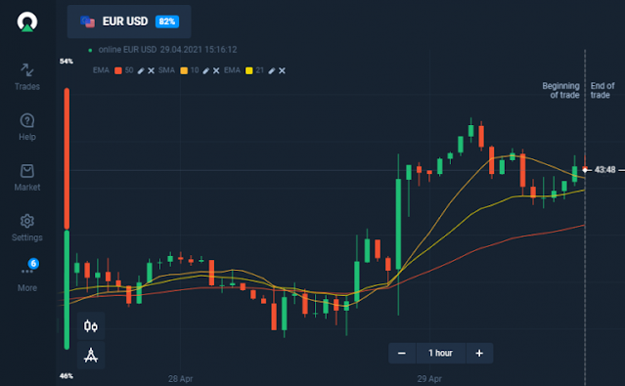Click the online EUR USD timestamp text
625x386 pixels.
[x=167, y=50]
